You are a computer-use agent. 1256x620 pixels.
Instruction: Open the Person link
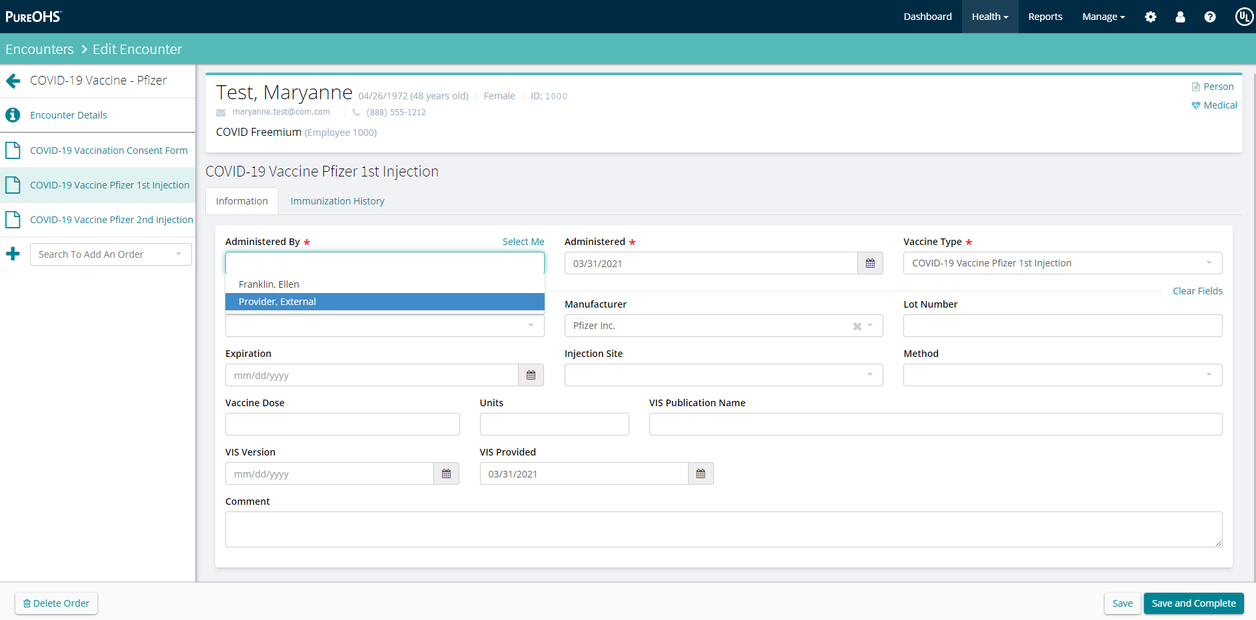coord(1213,87)
